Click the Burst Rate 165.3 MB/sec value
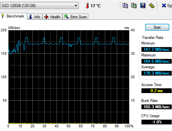Screen dimensions: 172x131 click(156, 107)
